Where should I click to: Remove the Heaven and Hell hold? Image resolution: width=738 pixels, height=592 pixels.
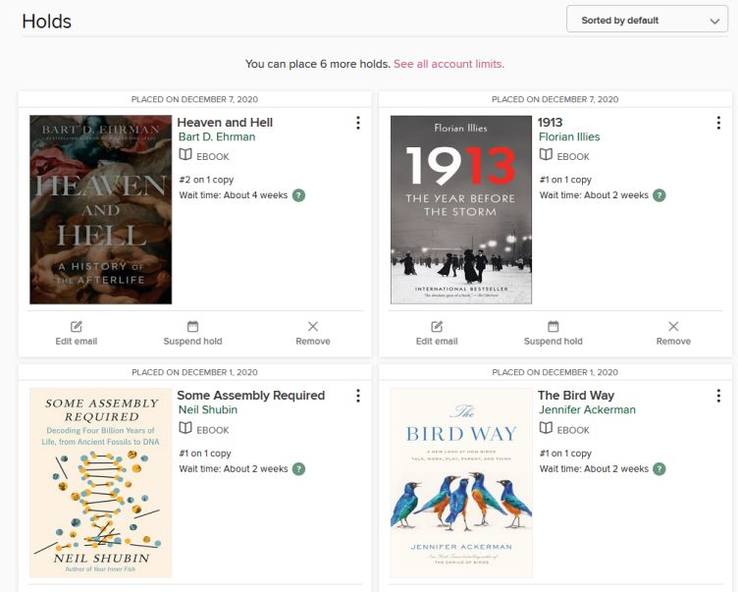pos(313,333)
